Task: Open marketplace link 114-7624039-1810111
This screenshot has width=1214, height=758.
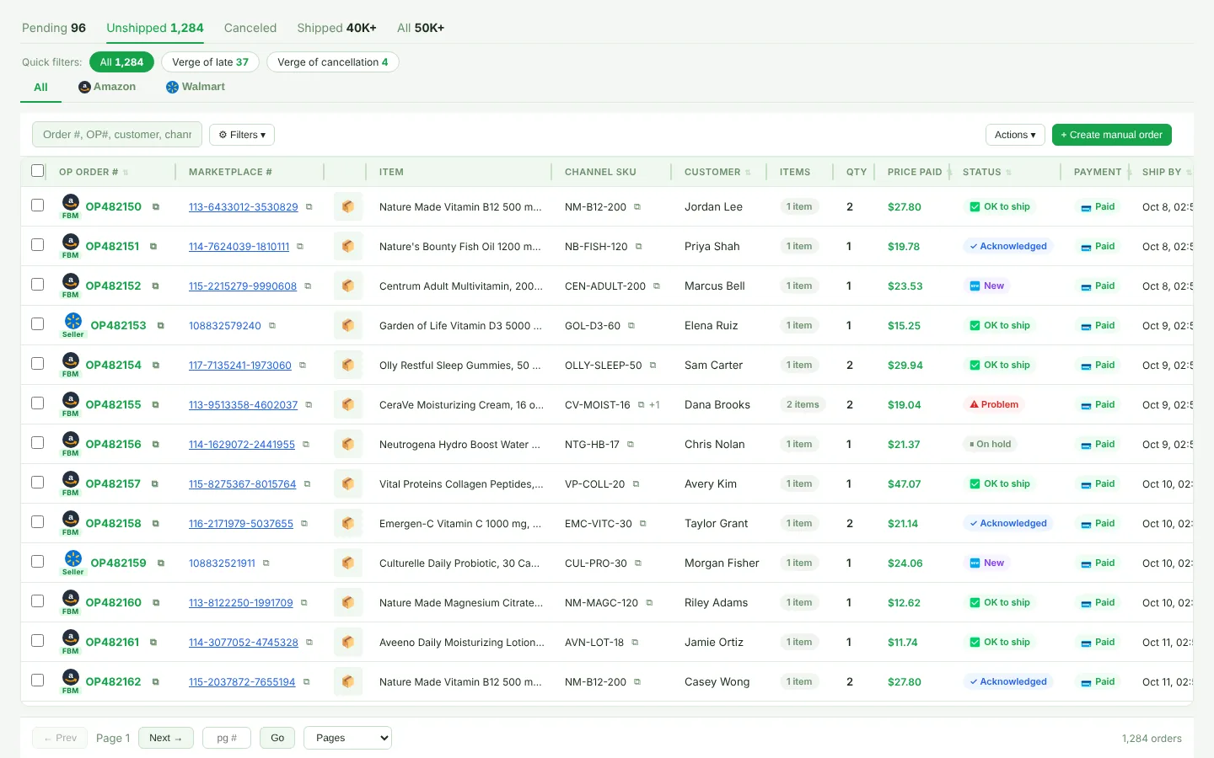Action: tap(239, 247)
